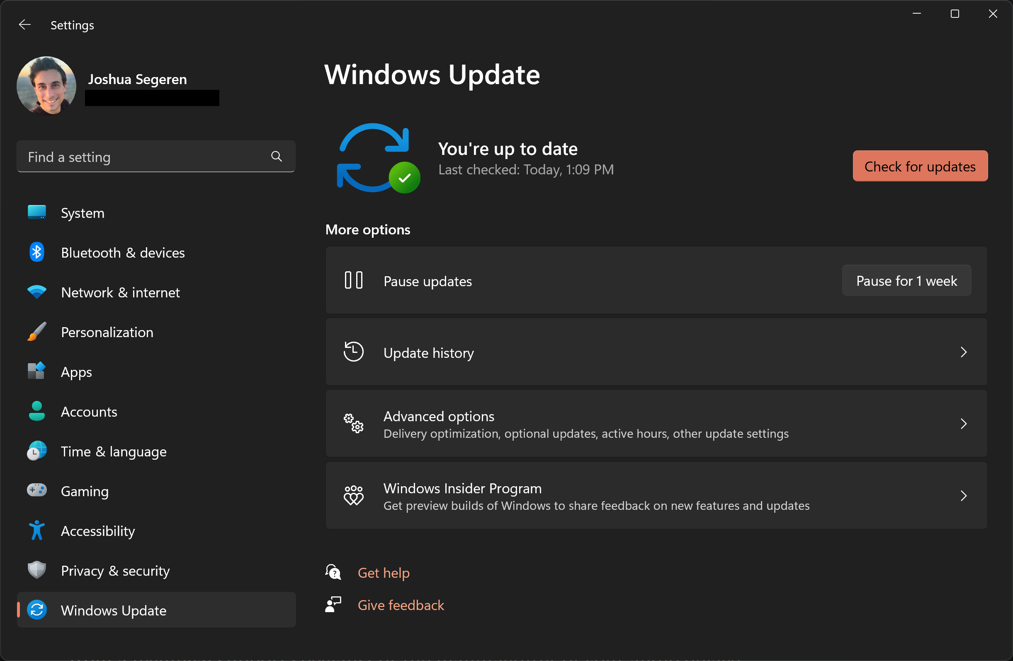Click the Windows Update sync icon in sidebar

tap(36, 610)
